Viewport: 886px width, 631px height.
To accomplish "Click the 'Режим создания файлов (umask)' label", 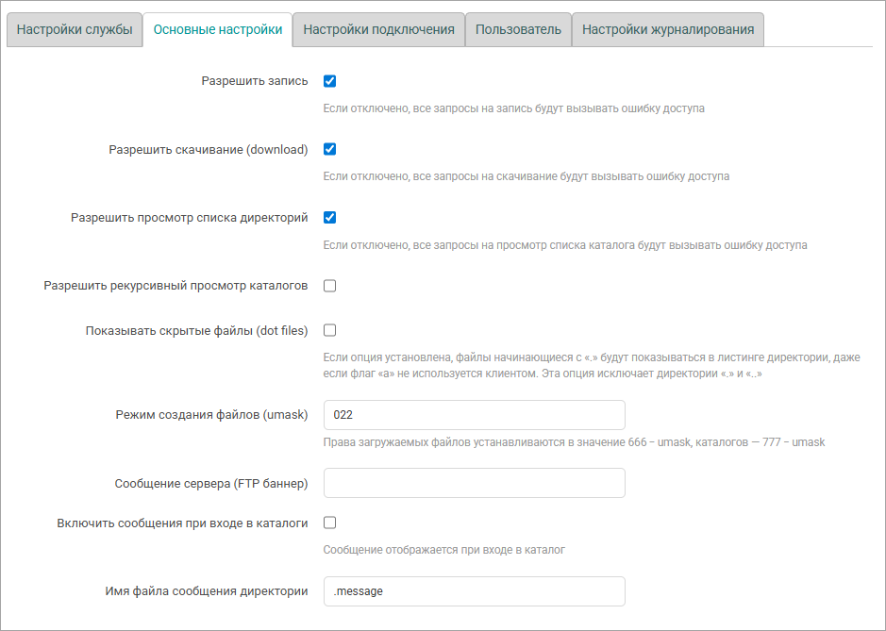I will tap(211, 415).
